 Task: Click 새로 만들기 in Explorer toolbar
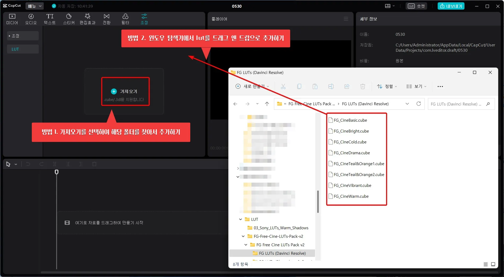click(x=252, y=86)
